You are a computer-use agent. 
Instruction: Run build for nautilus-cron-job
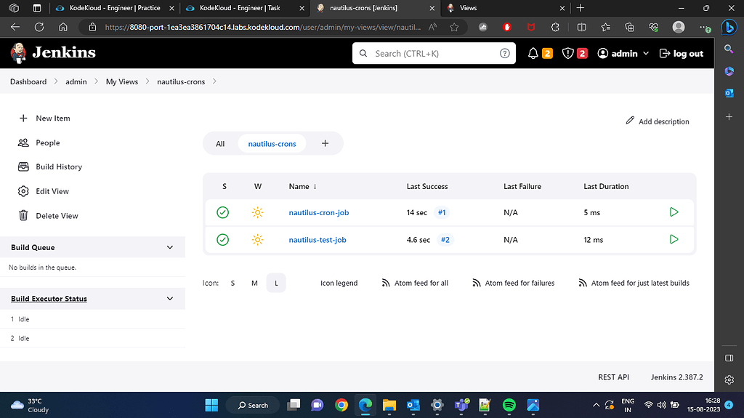coord(674,212)
